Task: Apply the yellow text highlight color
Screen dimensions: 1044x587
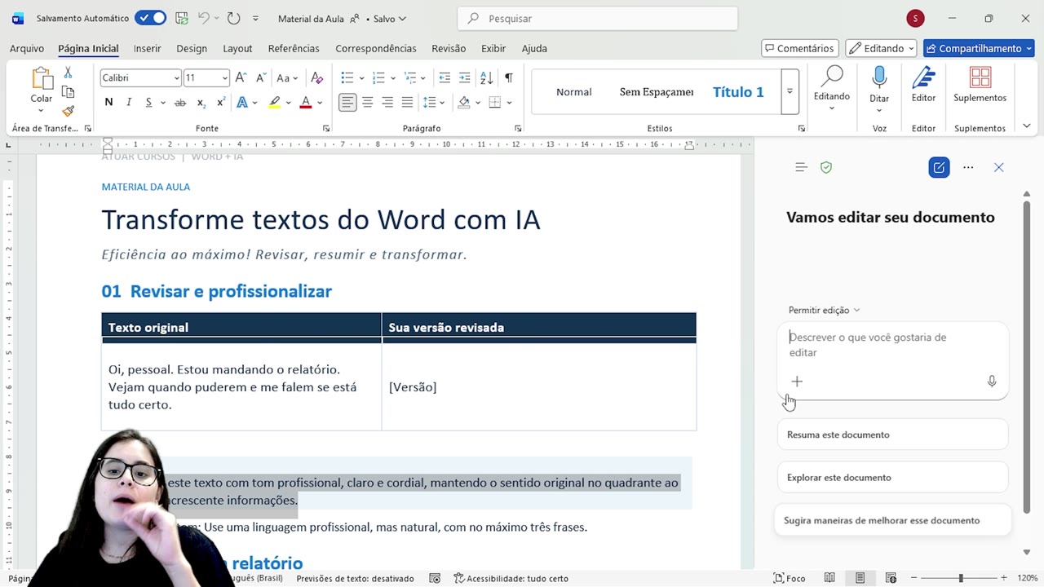Action: (275, 103)
